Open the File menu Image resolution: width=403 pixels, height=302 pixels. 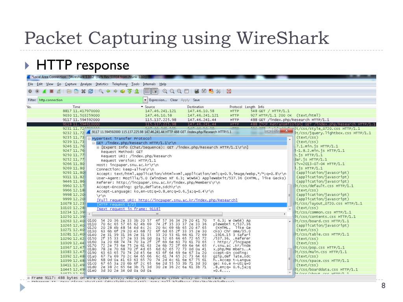point(30,84)
